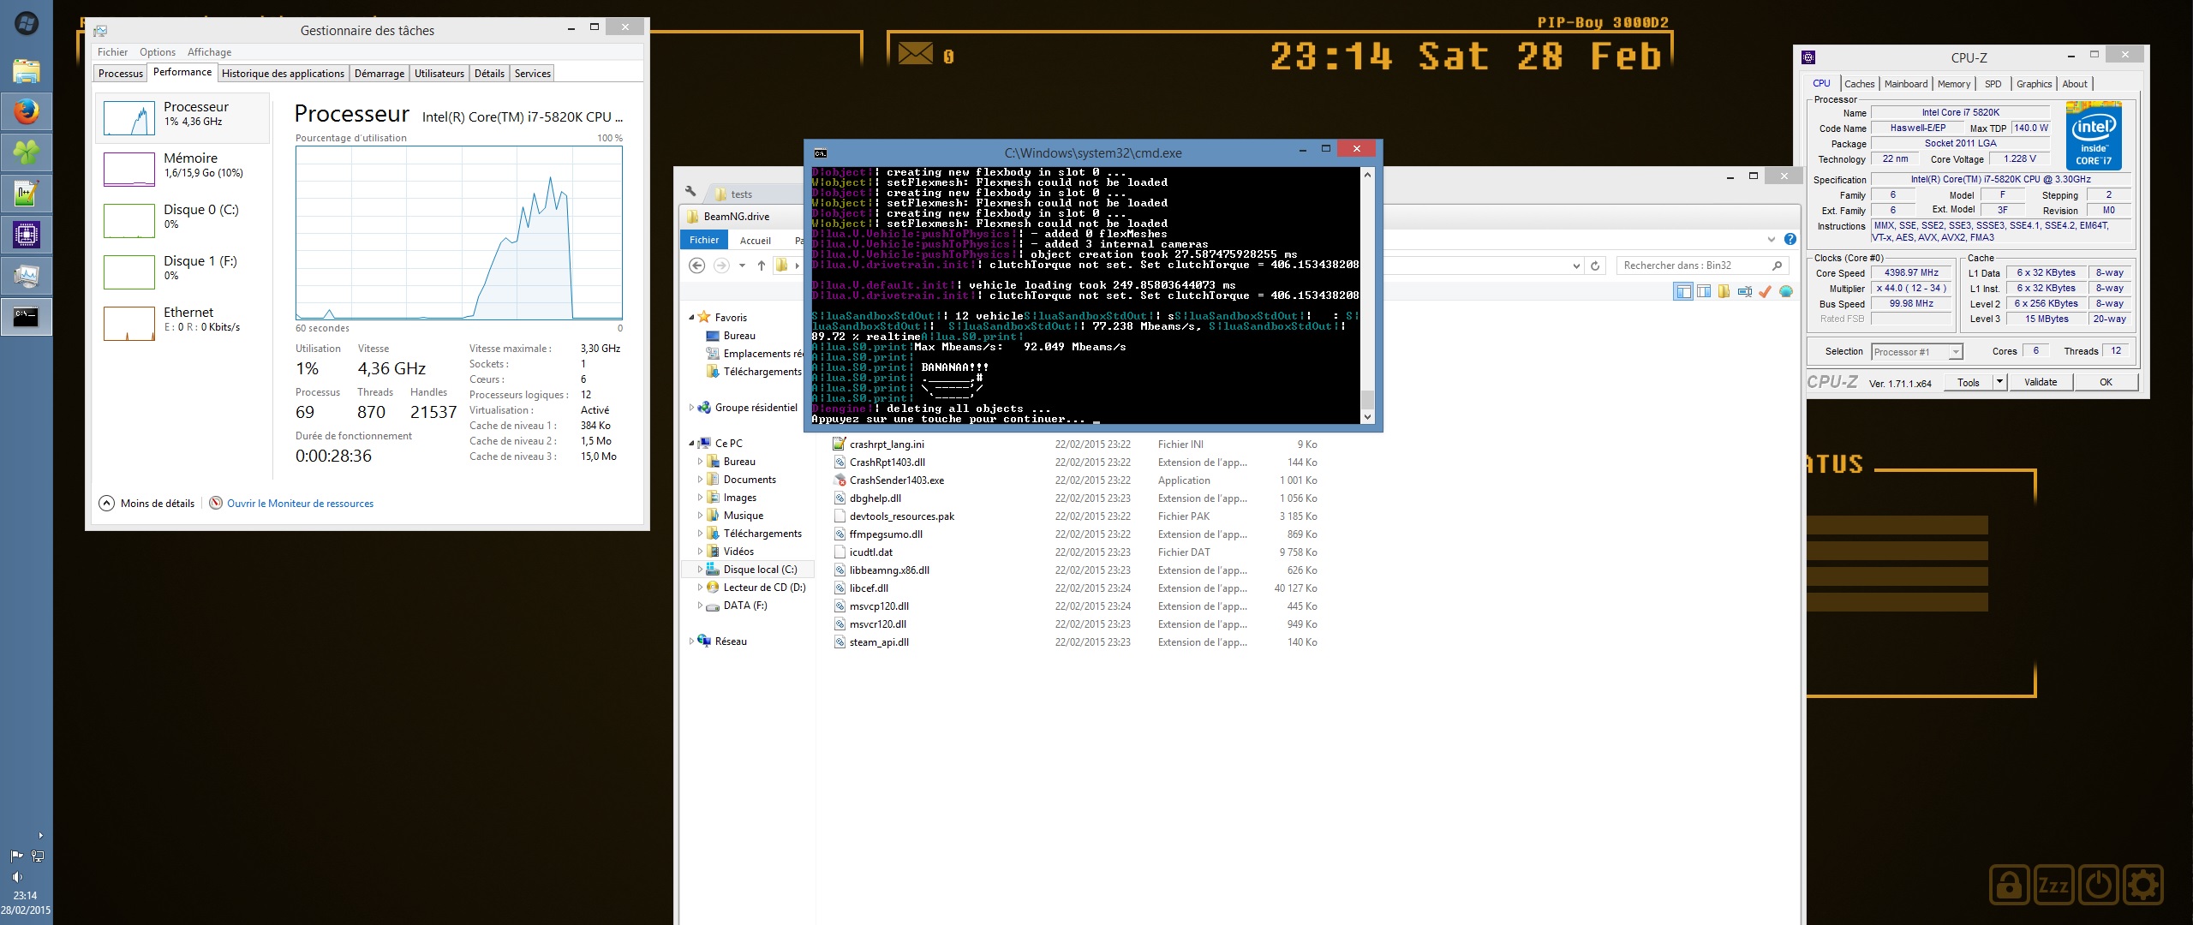This screenshot has width=2193, height=925.
Task: Select Mémoire in Task Manager sidebar
Action: point(183,169)
